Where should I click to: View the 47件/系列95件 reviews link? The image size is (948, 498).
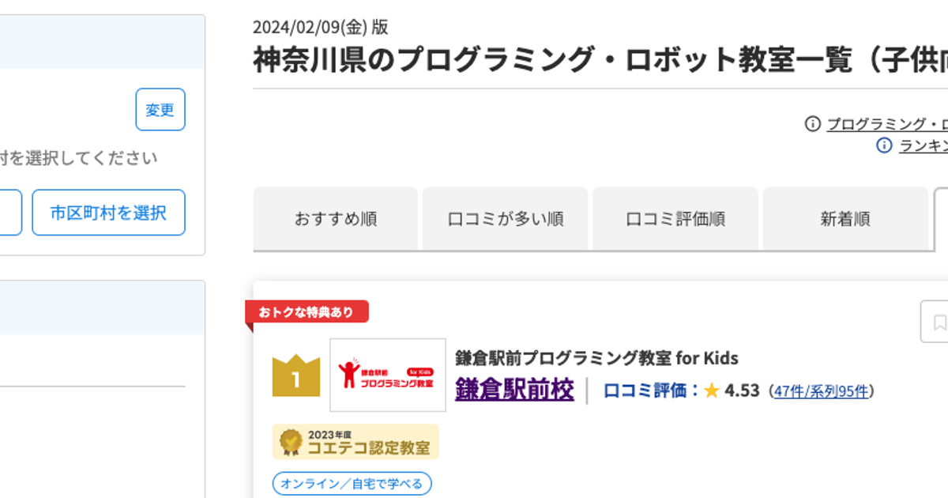[821, 391]
